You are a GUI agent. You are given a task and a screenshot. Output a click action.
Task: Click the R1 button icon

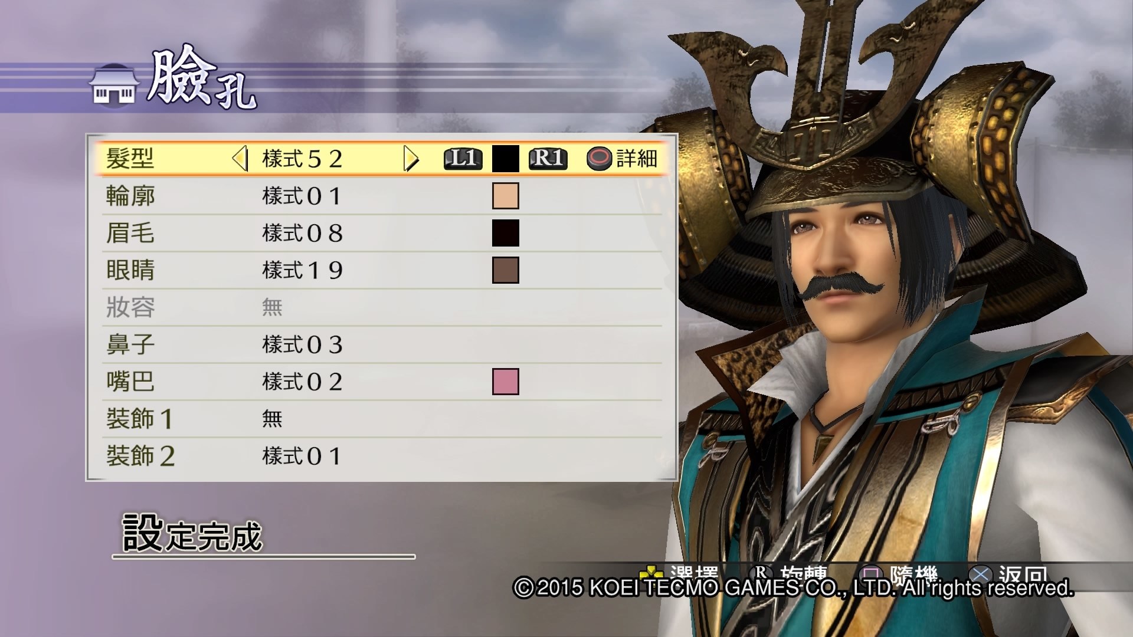(548, 159)
